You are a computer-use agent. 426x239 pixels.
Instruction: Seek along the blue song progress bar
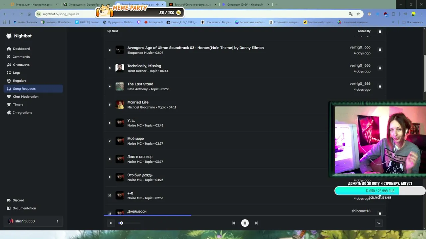click(x=245, y=215)
